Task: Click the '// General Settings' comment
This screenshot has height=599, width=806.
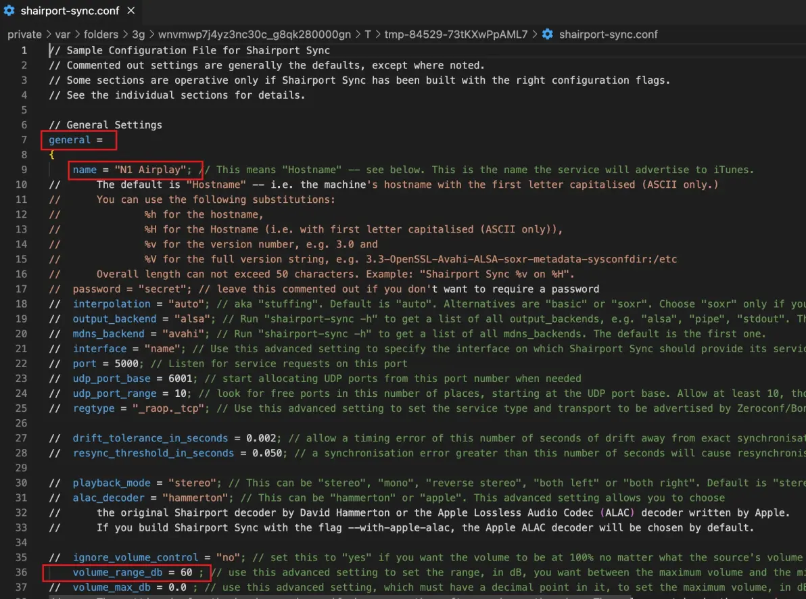Action: 105,125
